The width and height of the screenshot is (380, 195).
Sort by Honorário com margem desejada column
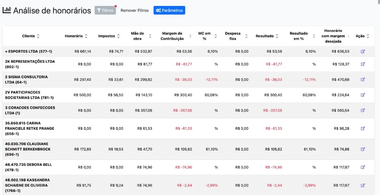[348, 36]
